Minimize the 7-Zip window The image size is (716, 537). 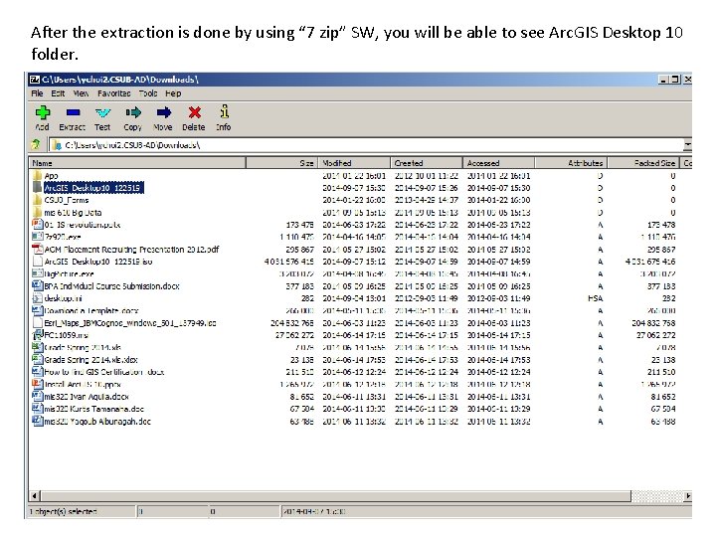tap(663, 80)
